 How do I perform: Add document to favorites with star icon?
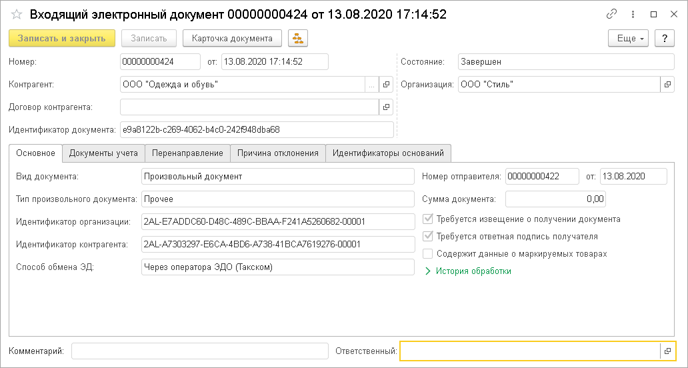click(17, 14)
